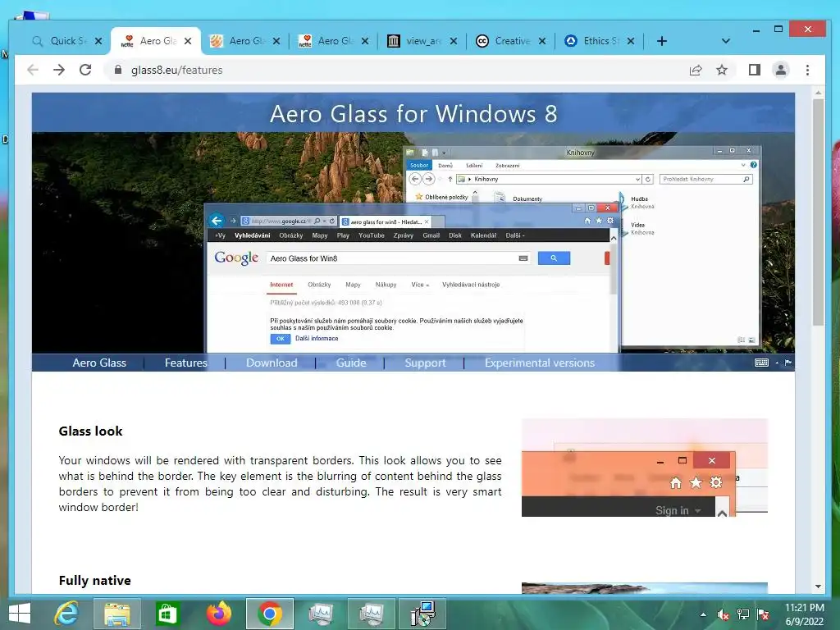Viewport: 840px width, 630px height.
Task: Close the Ethics St tab
Action: [631, 41]
